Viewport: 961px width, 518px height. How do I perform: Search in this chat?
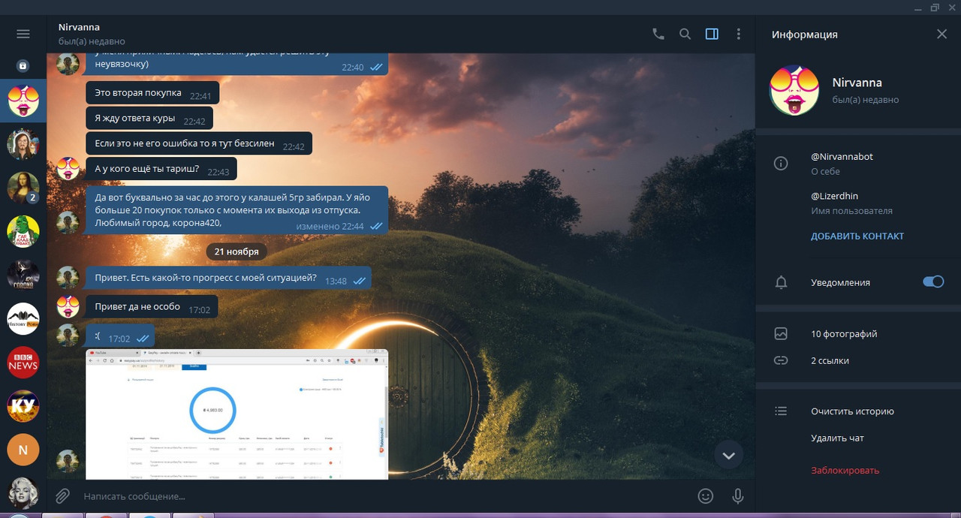point(685,34)
